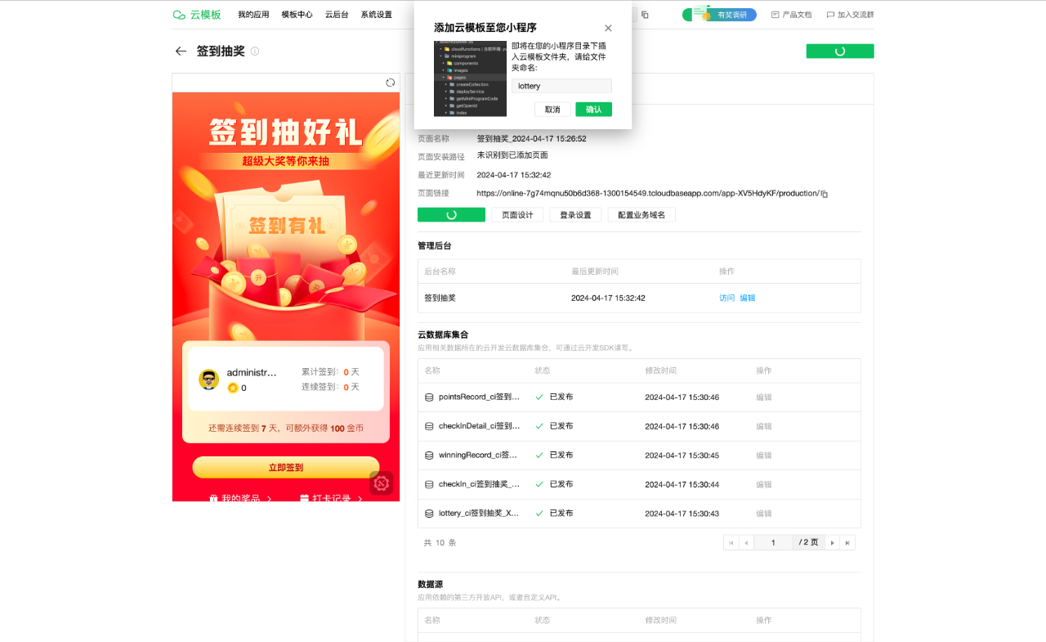Jump to first page of collections
This screenshot has height=642, width=1046.
pos(731,542)
